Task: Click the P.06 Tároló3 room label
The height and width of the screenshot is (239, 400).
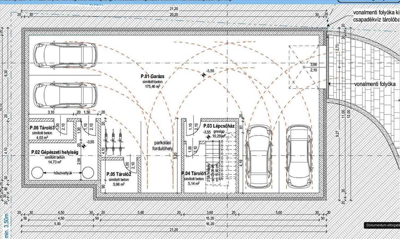Action: click(42, 127)
